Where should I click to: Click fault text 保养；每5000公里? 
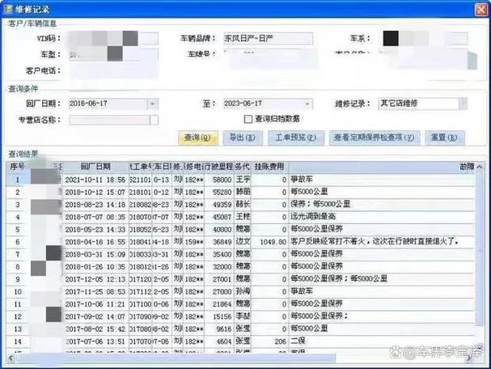320,204
